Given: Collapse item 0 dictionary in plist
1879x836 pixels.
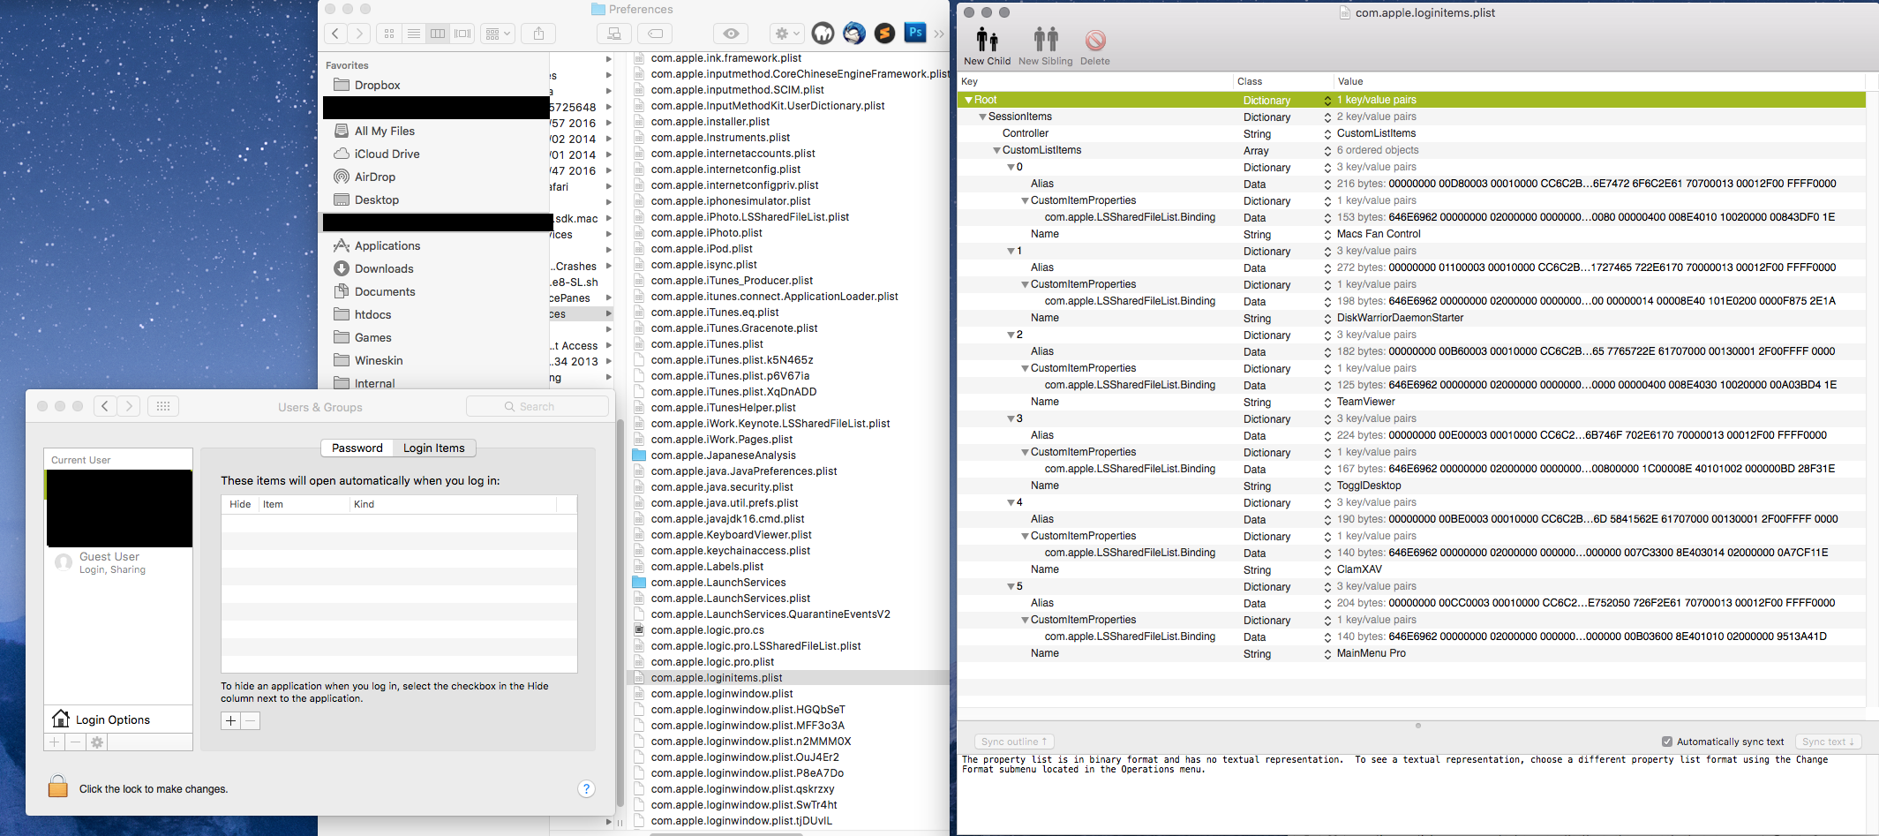Looking at the screenshot, I should pyautogui.click(x=1011, y=167).
